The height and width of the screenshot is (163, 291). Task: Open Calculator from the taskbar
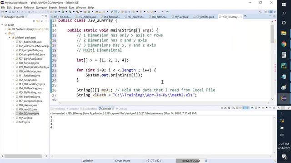[284, 55]
